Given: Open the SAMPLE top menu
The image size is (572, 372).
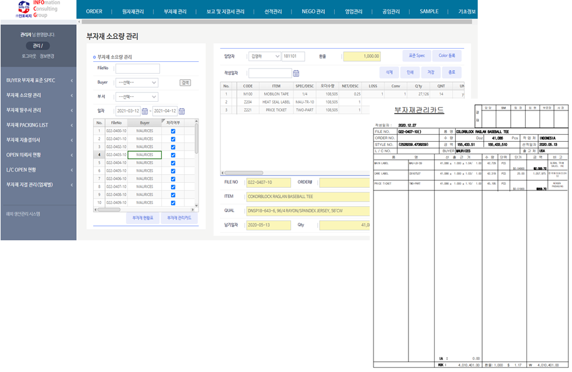Looking at the screenshot, I should [429, 11].
